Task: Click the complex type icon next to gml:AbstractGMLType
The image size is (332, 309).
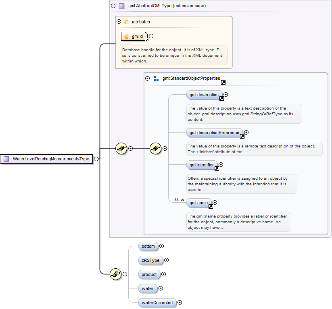Action: click(x=121, y=6)
